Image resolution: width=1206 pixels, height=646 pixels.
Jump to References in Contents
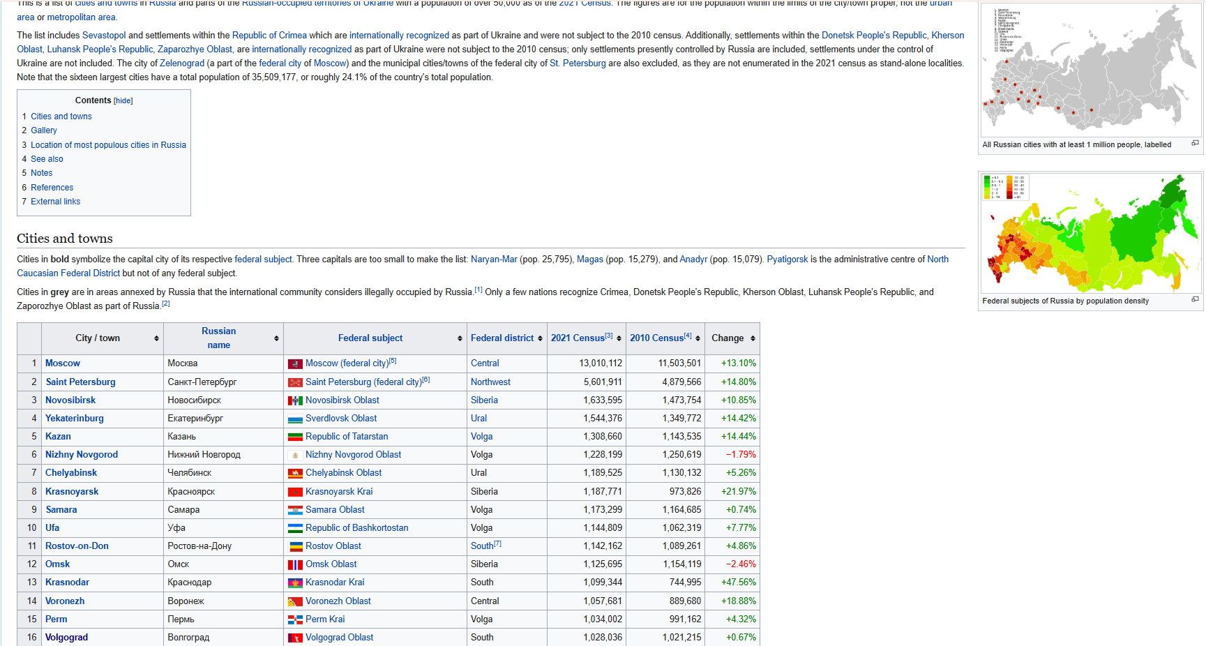point(52,188)
